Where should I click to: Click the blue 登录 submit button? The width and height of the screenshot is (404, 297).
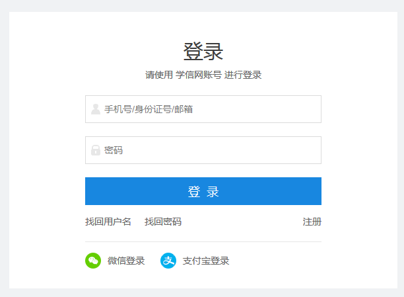pyautogui.click(x=203, y=191)
